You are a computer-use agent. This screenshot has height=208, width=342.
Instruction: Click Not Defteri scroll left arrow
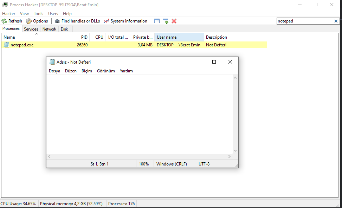coord(50,157)
